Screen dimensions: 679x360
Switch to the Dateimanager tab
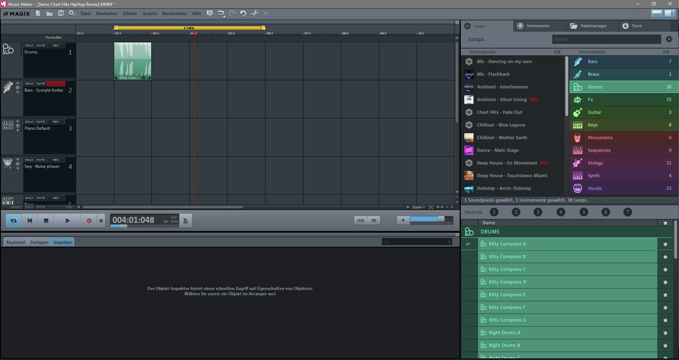pyautogui.click(x=592, y=26)
